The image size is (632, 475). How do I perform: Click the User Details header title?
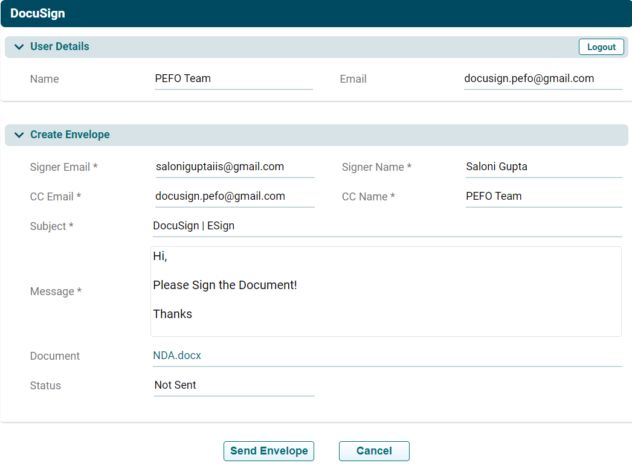click(x=59, y=46)
